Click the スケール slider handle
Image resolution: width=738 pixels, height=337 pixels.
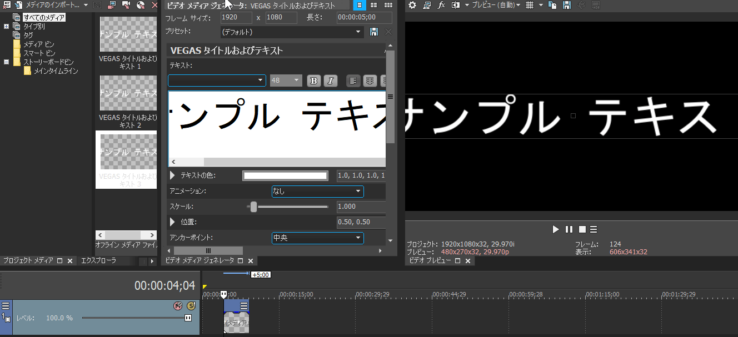[x=253, y=207]
